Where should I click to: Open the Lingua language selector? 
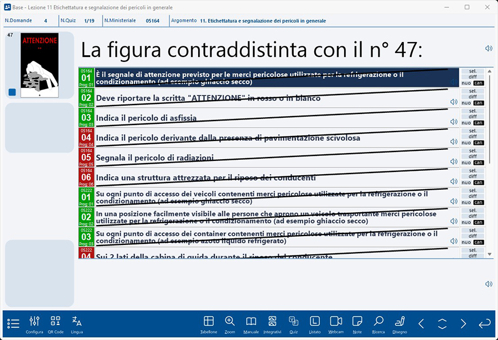[77, 324]
